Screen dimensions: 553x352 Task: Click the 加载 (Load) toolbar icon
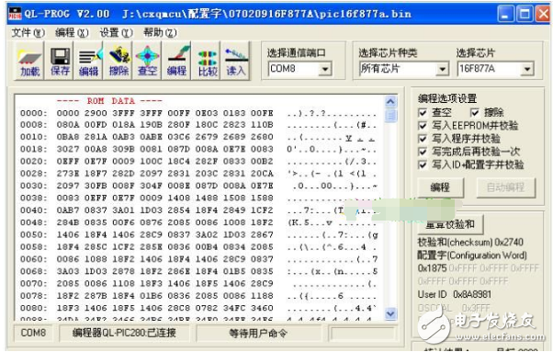(29, 61)
